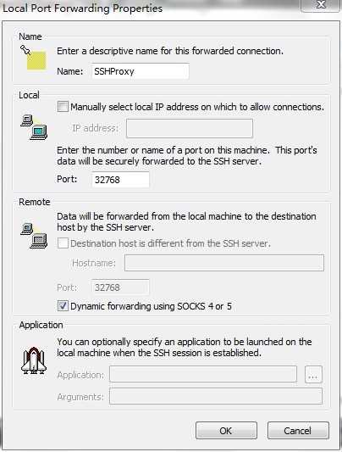Dismiss dialog with Cancel button

tap(298, 431)
